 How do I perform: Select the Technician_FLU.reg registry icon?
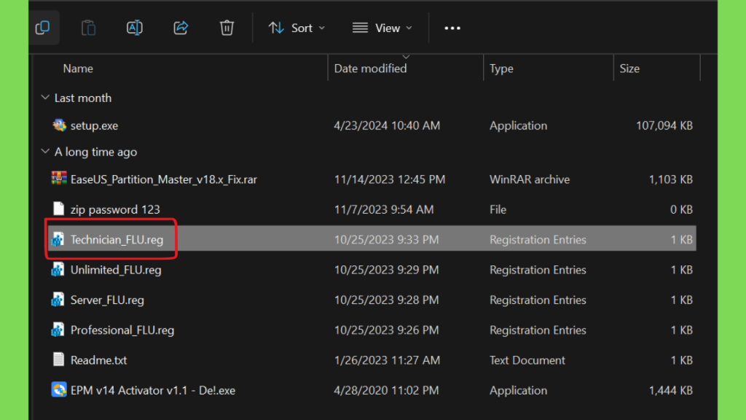click(x=58, y=239)
